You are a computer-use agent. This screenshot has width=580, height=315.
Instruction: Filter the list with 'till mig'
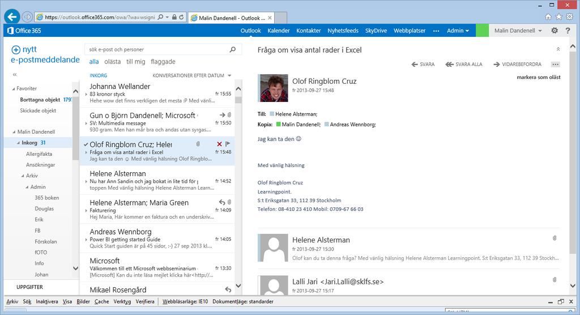pyautogui.click(x=136, y=62)
